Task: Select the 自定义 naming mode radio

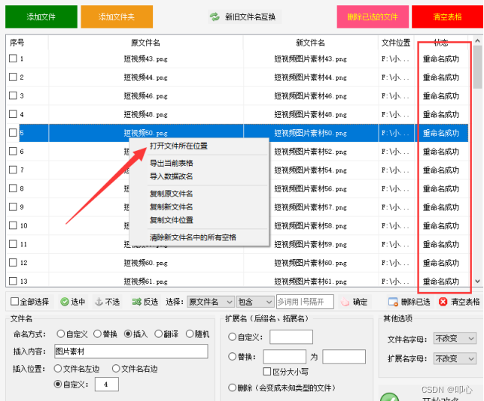Action: [61, 334]
